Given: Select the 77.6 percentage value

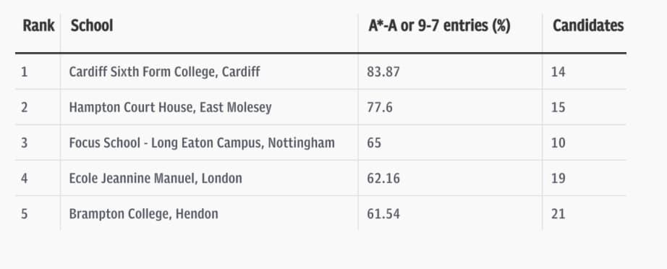Looking at the screenshot, I should [380, 108].
